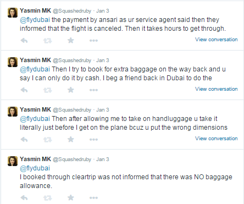View conversation for the ansari payment tweet

point(217,40)
